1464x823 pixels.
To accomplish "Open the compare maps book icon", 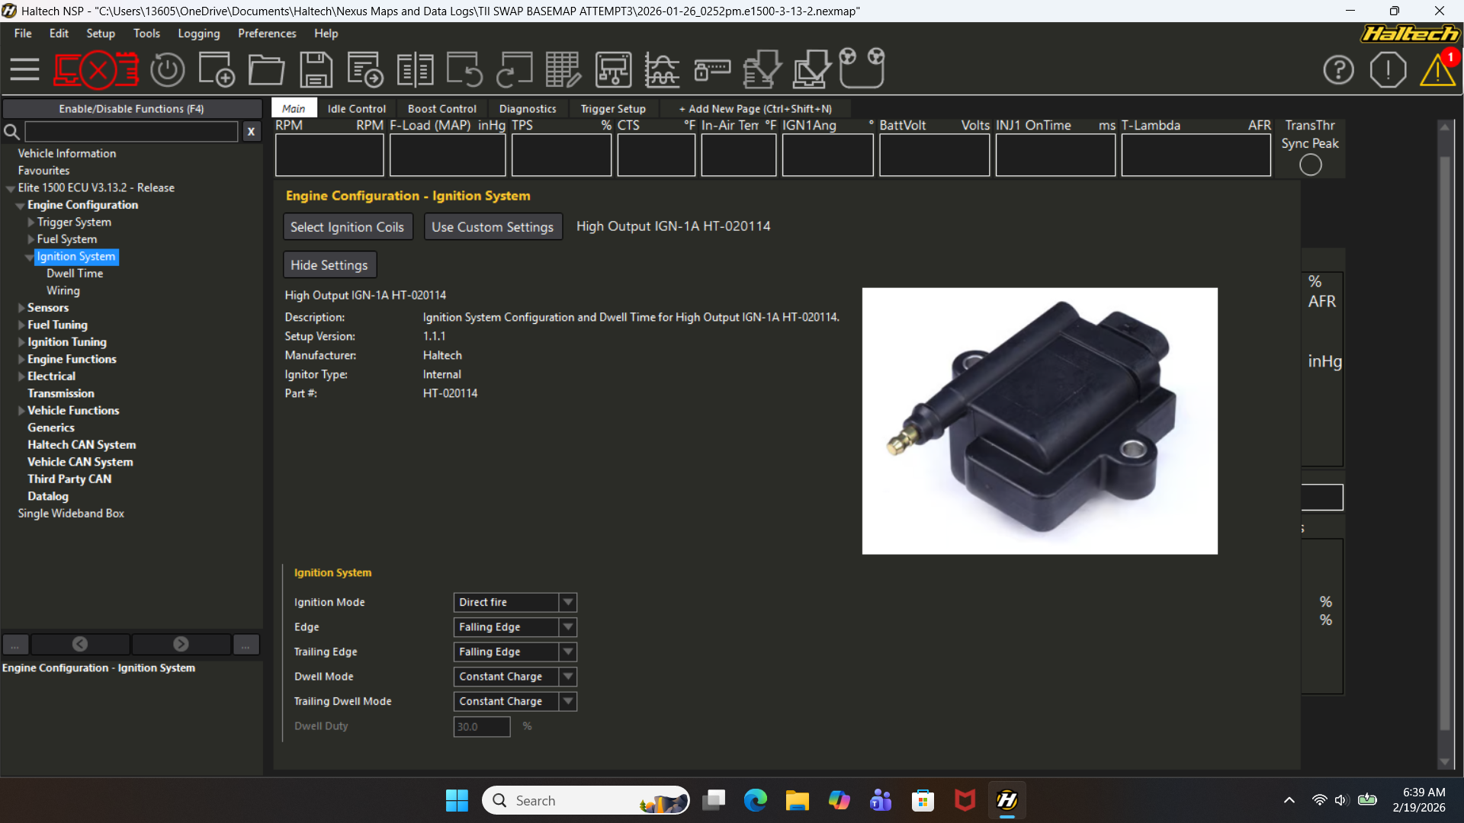I will (415, 70).
